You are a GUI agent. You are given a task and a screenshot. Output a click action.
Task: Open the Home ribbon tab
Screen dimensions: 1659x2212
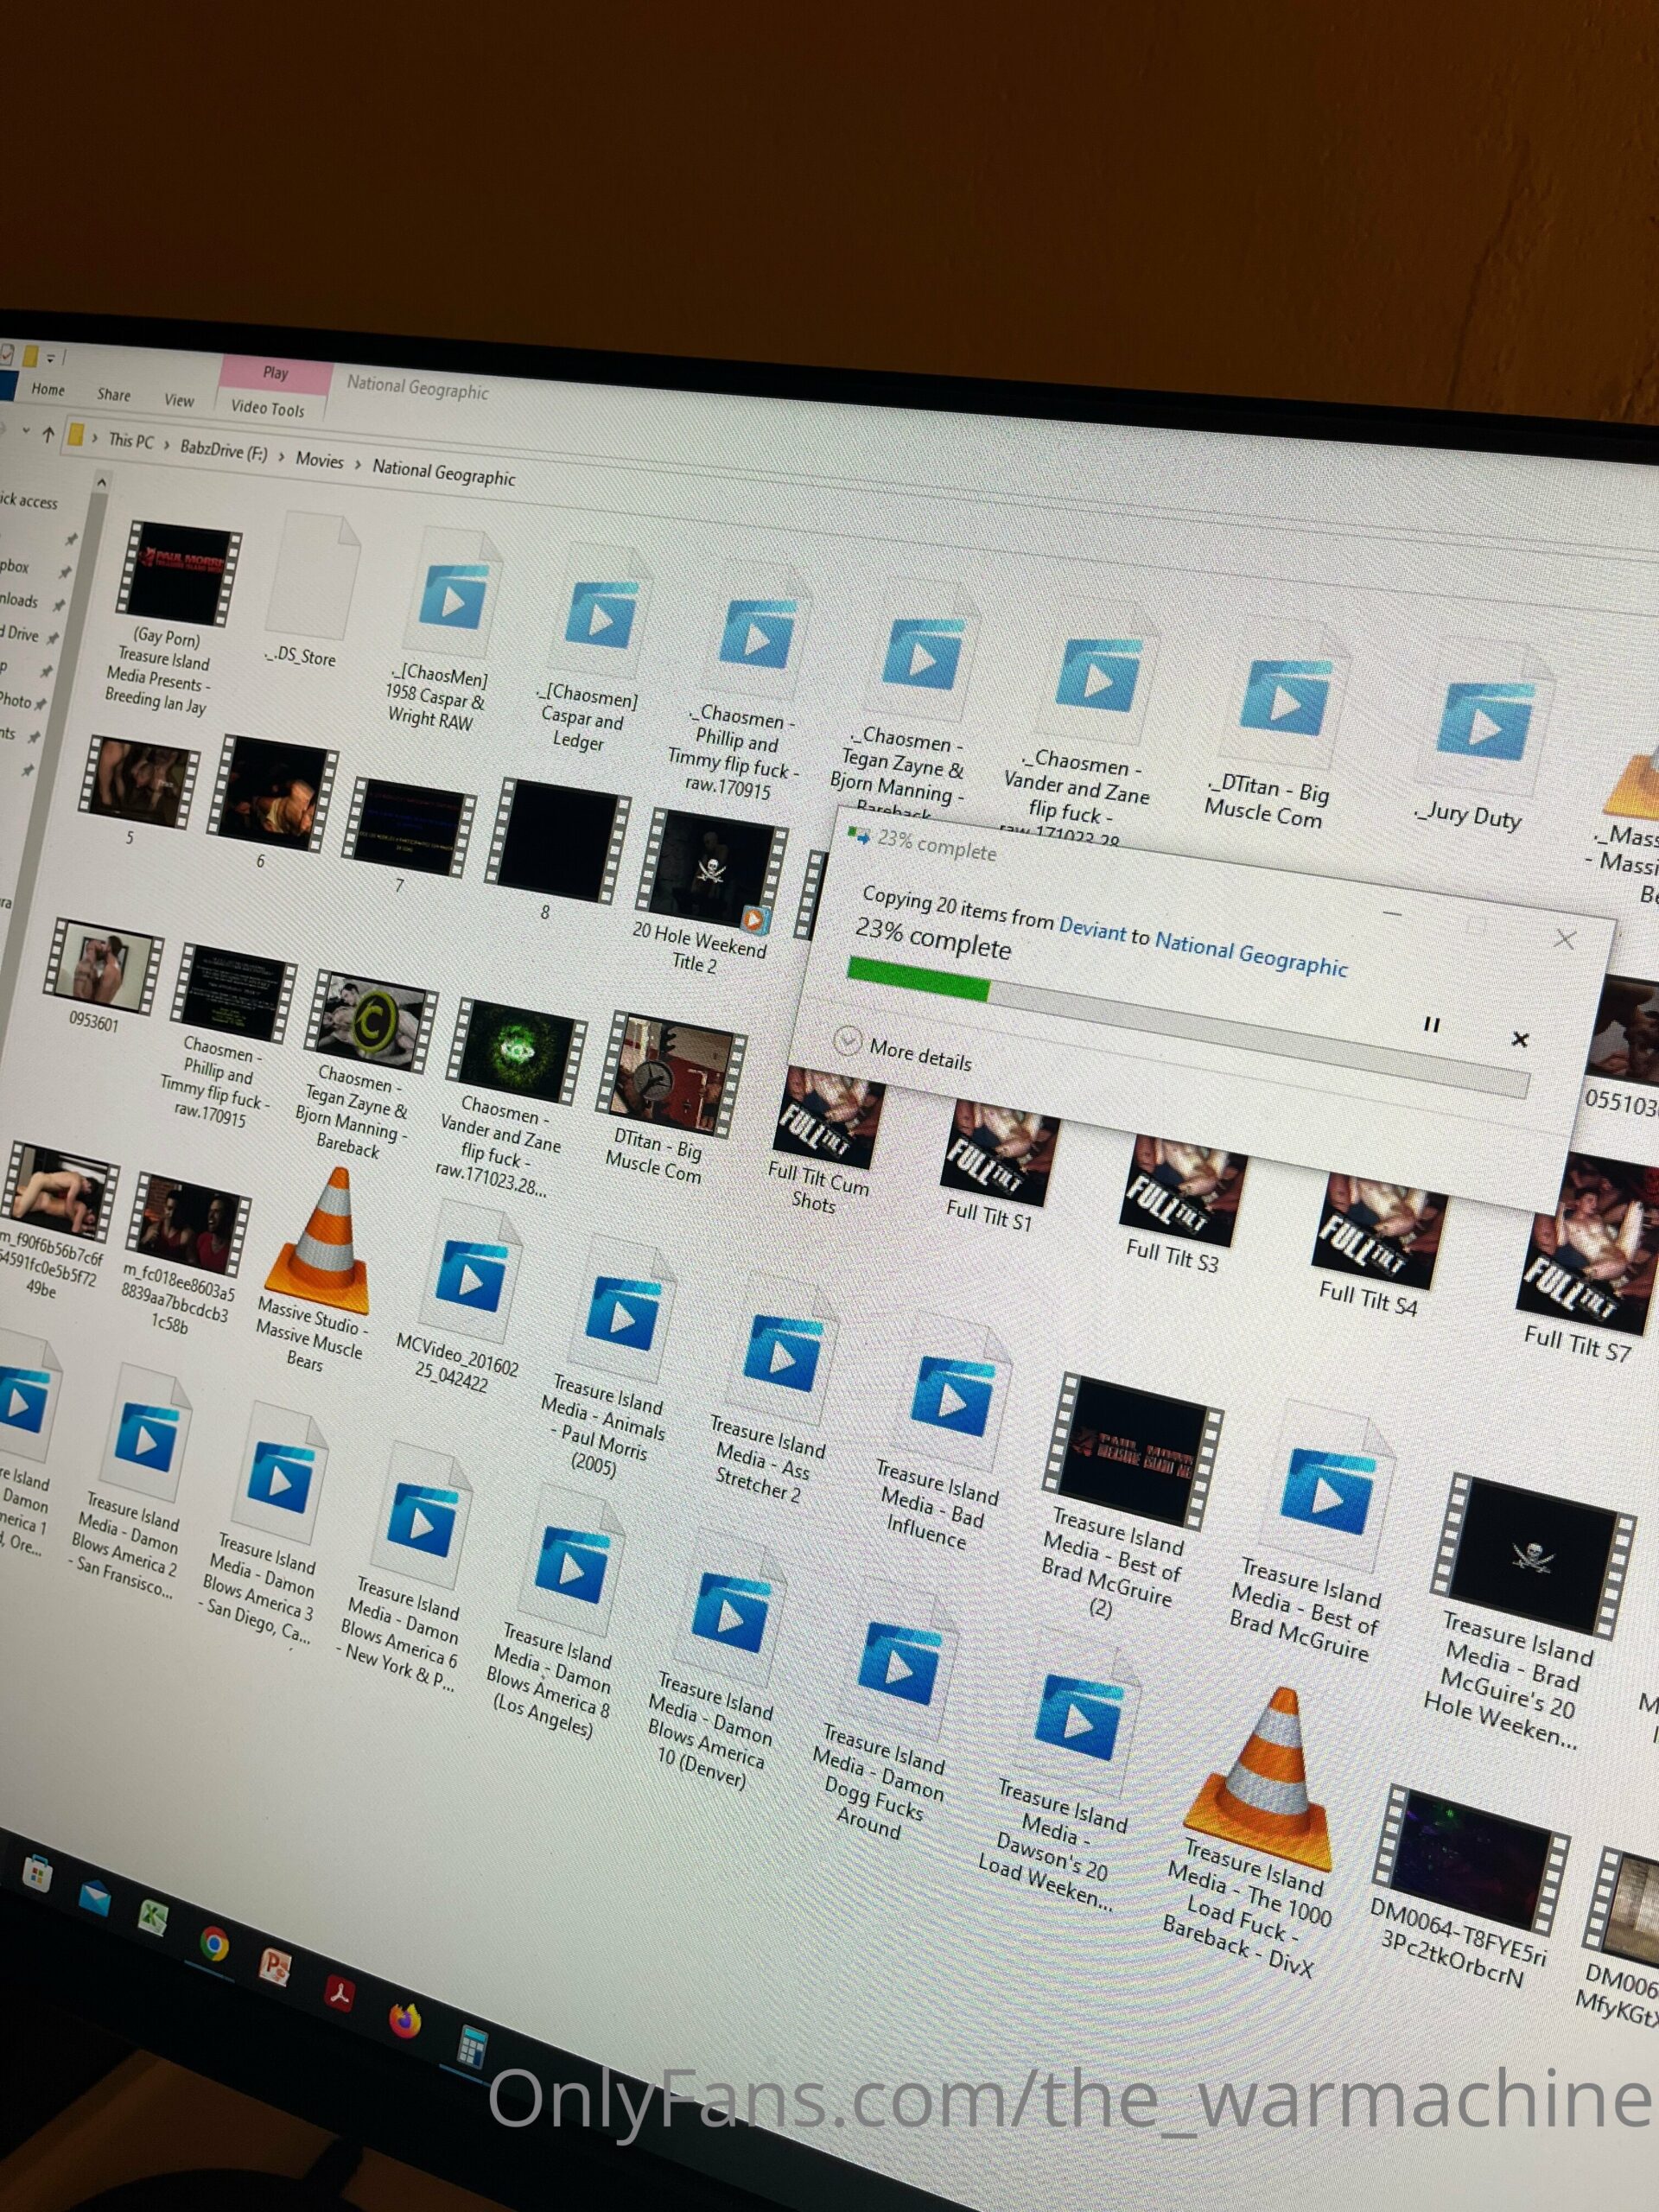(x=48, y=389)
